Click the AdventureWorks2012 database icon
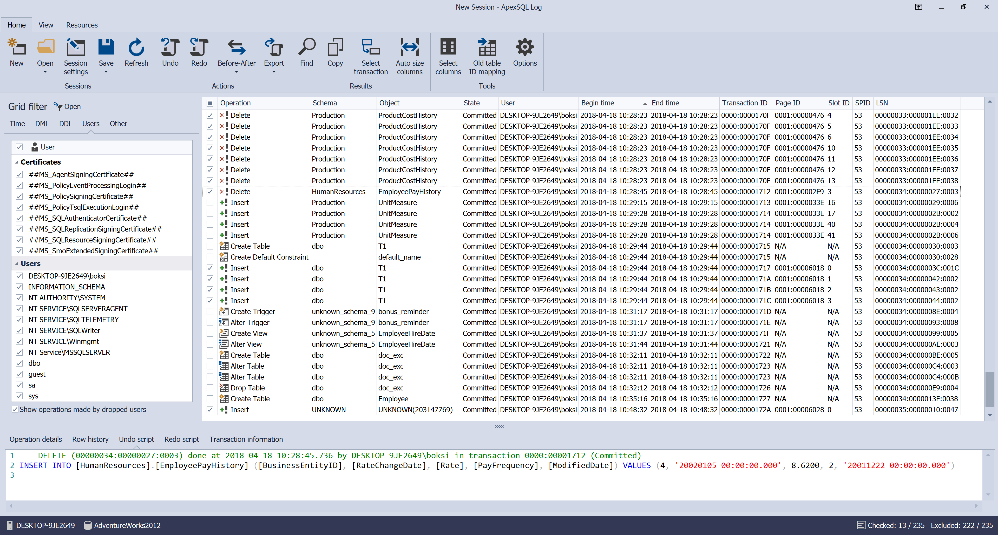 [x=88, y=525]
